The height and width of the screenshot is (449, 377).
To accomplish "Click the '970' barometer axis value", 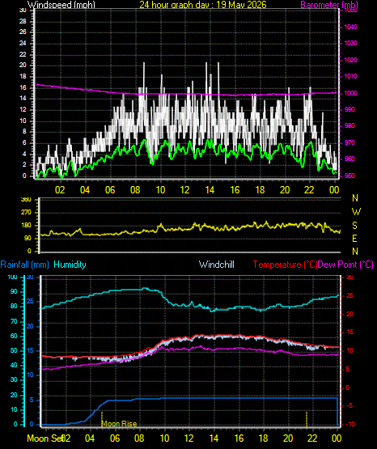I will tap(349, 142).
